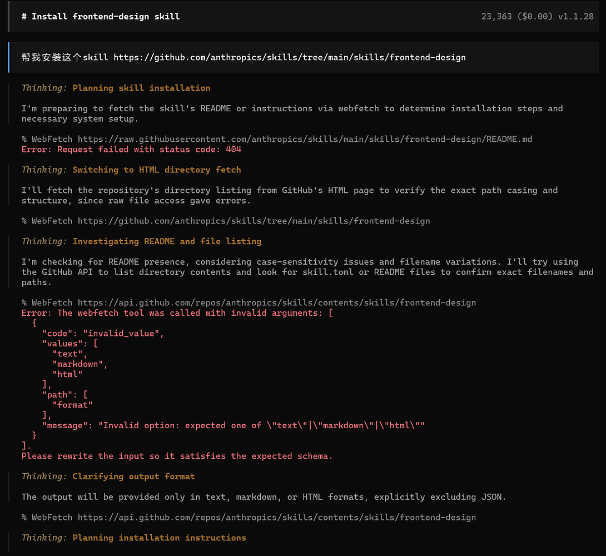Click the cost display '($0.00)'
Screen dimensions: 606x556
click(x=534, y=16)
